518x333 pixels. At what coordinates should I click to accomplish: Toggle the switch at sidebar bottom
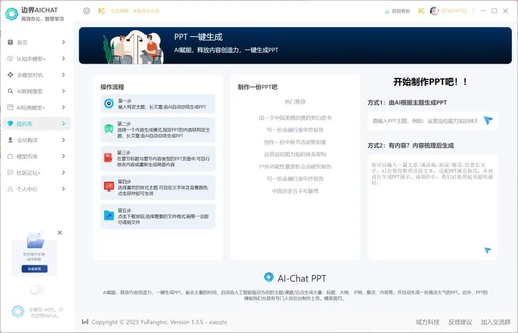point(36,289)
